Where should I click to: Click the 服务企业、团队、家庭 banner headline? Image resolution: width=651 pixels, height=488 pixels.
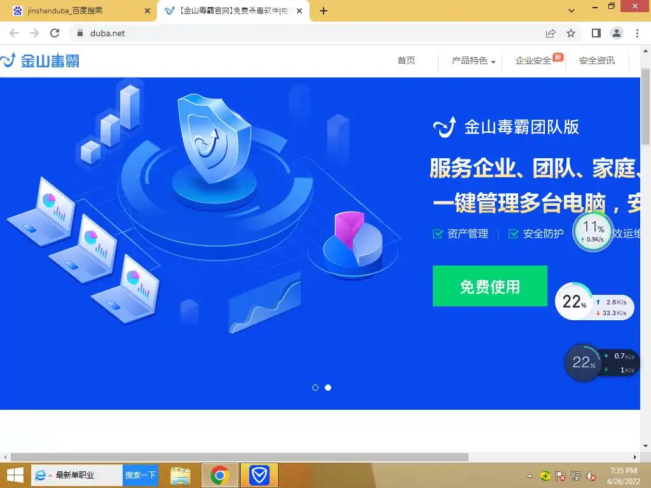534,168
